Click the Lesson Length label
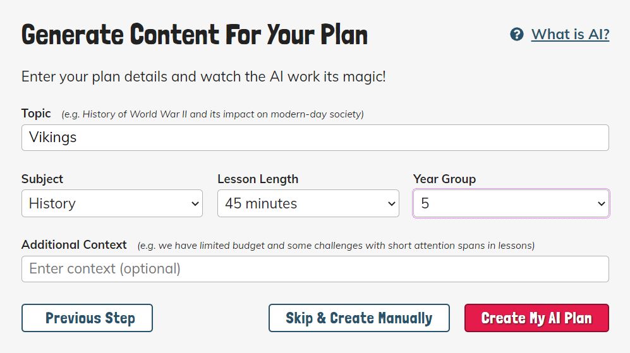Image resolution: width=630 pixels, height=353 pixels. click(x=258, y=179)
